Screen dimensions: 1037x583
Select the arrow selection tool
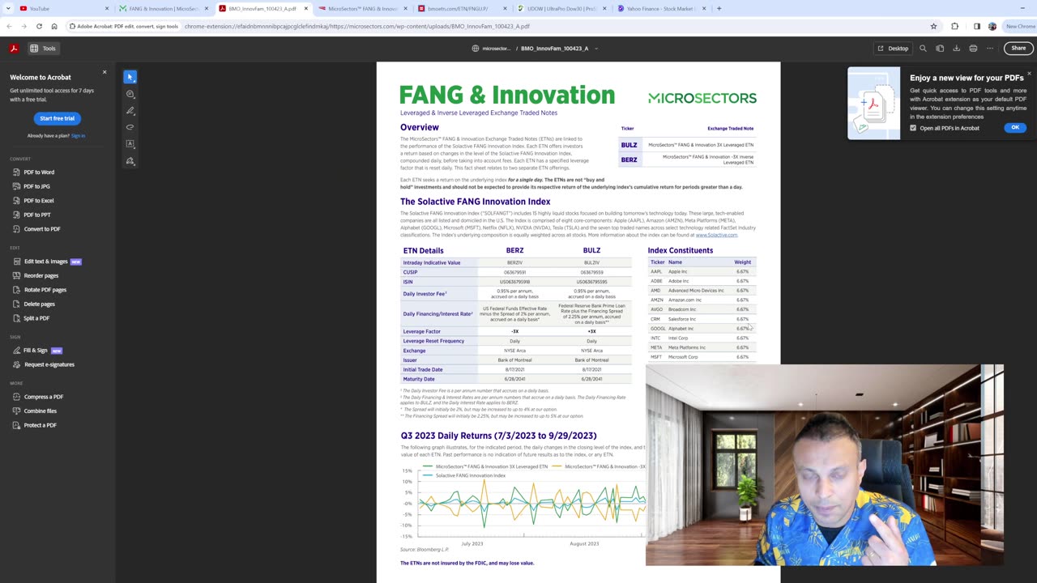pyautogui.click(x=130, y=77)
